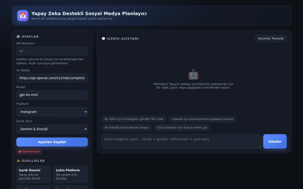Screen dimensions: 303x189
Task: Select the LinkedIn profesyonel paylaşım suggestion chip
Action: point(202,119)
